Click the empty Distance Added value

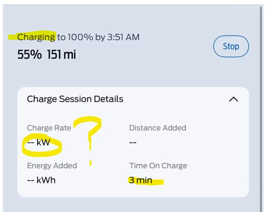click(133, 143)
